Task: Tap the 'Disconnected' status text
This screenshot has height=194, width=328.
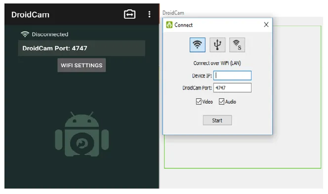Action: tap(50, 34)
